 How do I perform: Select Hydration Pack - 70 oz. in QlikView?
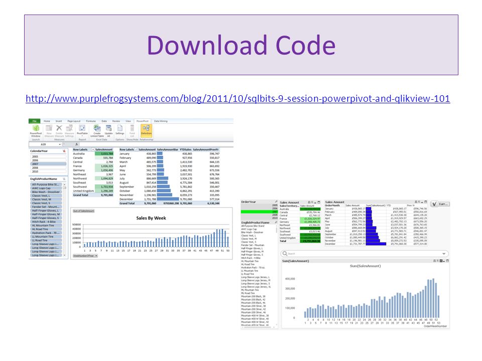(253, 268)
